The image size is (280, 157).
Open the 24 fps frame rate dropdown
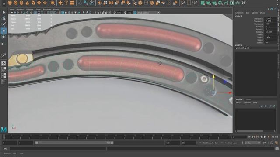coord(252,143)
